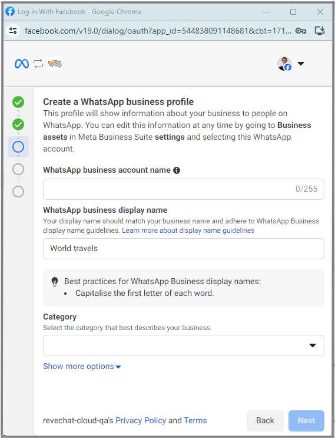Click the Facebook profile avatar
This screenshot has width=335, height=438.
[284, 64]
